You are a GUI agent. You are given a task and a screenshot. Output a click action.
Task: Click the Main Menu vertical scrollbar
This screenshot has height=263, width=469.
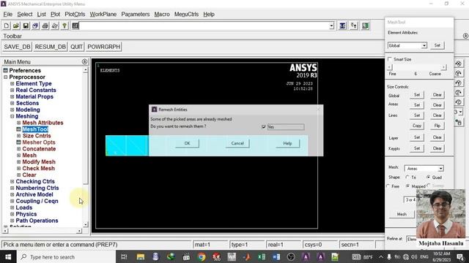[x=86, y=147]
